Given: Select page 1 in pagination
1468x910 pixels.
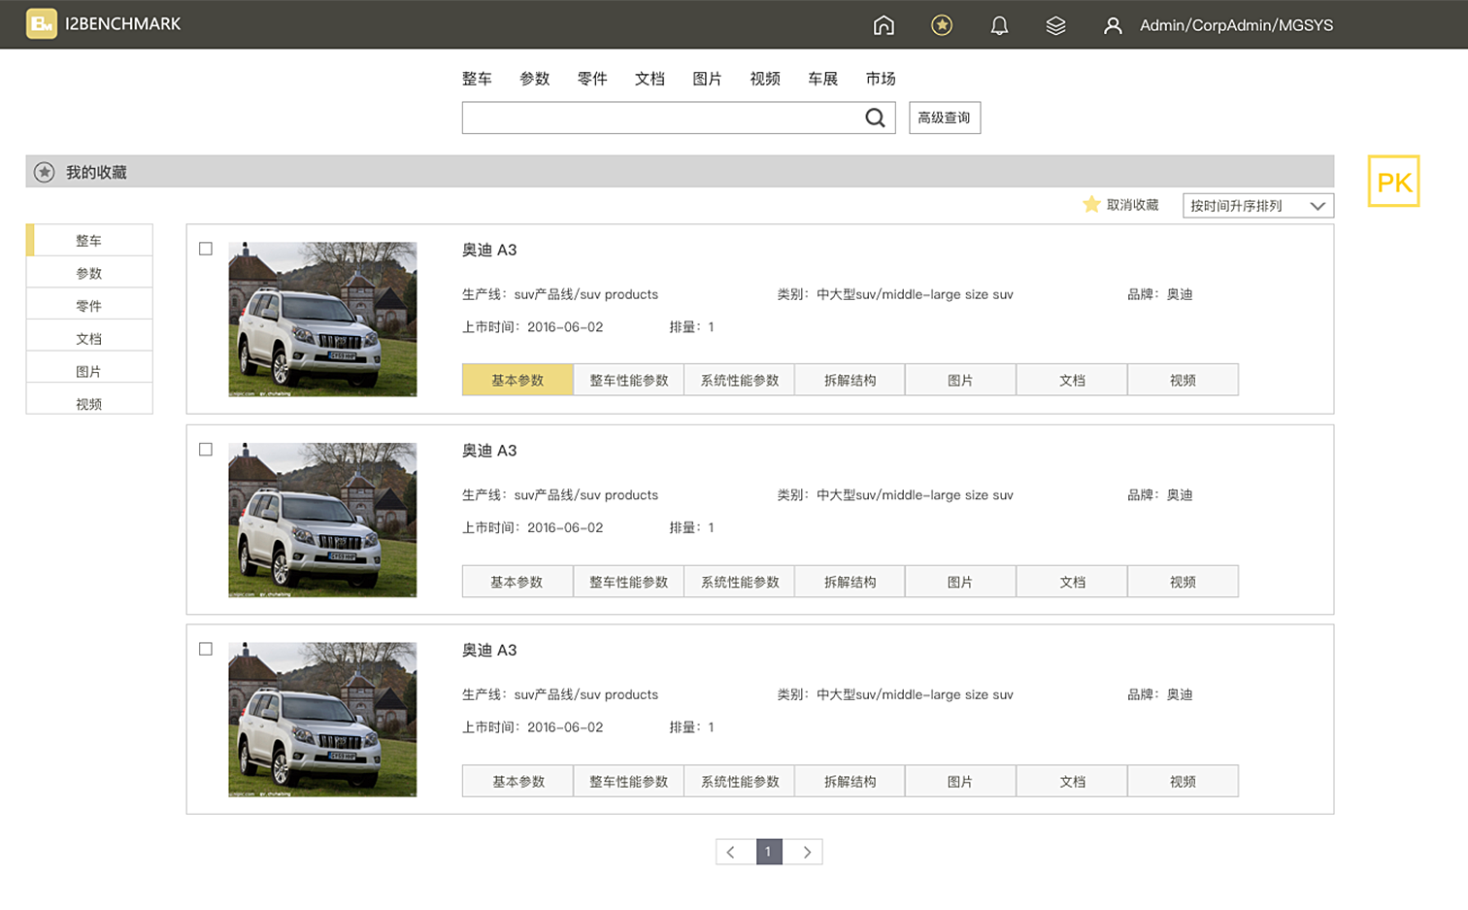Looking at the screenshot, I should click(x=769, y=852).
